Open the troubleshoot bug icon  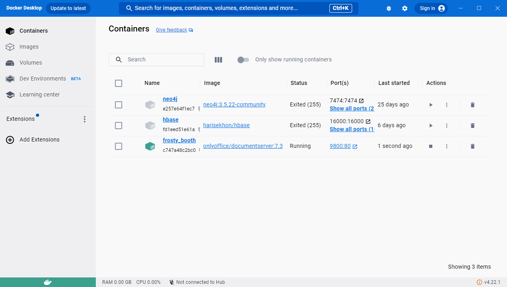pyautogui.click(x=389, y=8)
